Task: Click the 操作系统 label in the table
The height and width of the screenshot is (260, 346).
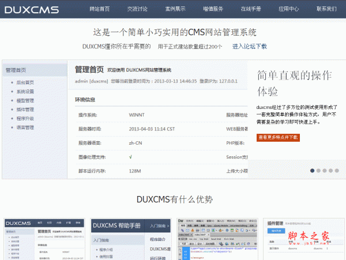Action: 88,115
